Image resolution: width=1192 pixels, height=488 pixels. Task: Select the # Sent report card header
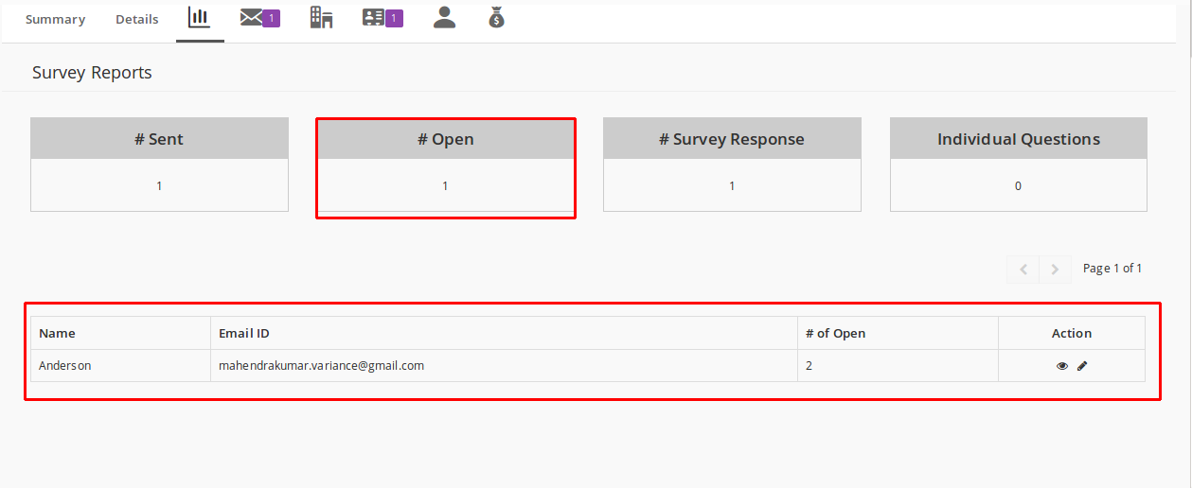(x=159, y=139)
